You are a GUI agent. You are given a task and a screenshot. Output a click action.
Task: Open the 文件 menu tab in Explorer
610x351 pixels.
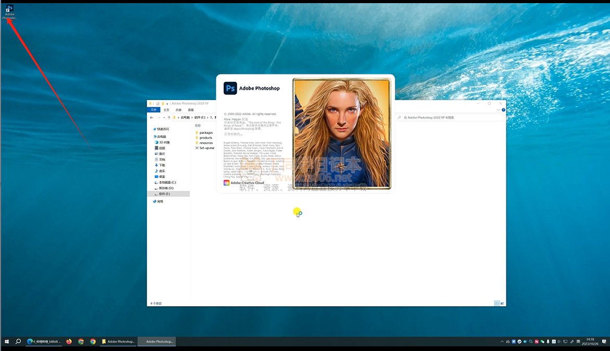154,110
